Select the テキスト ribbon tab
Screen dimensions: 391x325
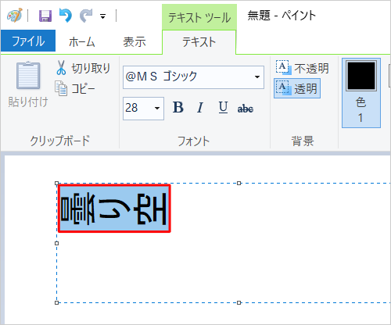click(199, 42)
